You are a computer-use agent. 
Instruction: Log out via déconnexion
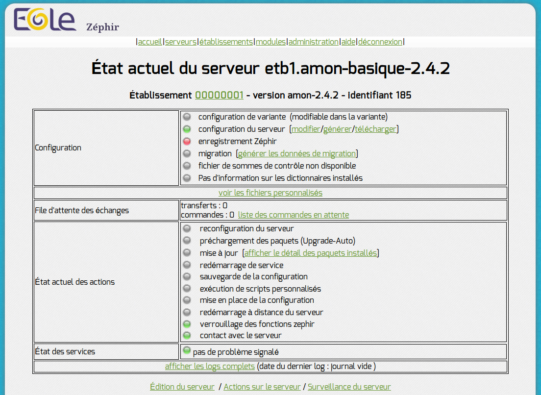coord(380,42)
